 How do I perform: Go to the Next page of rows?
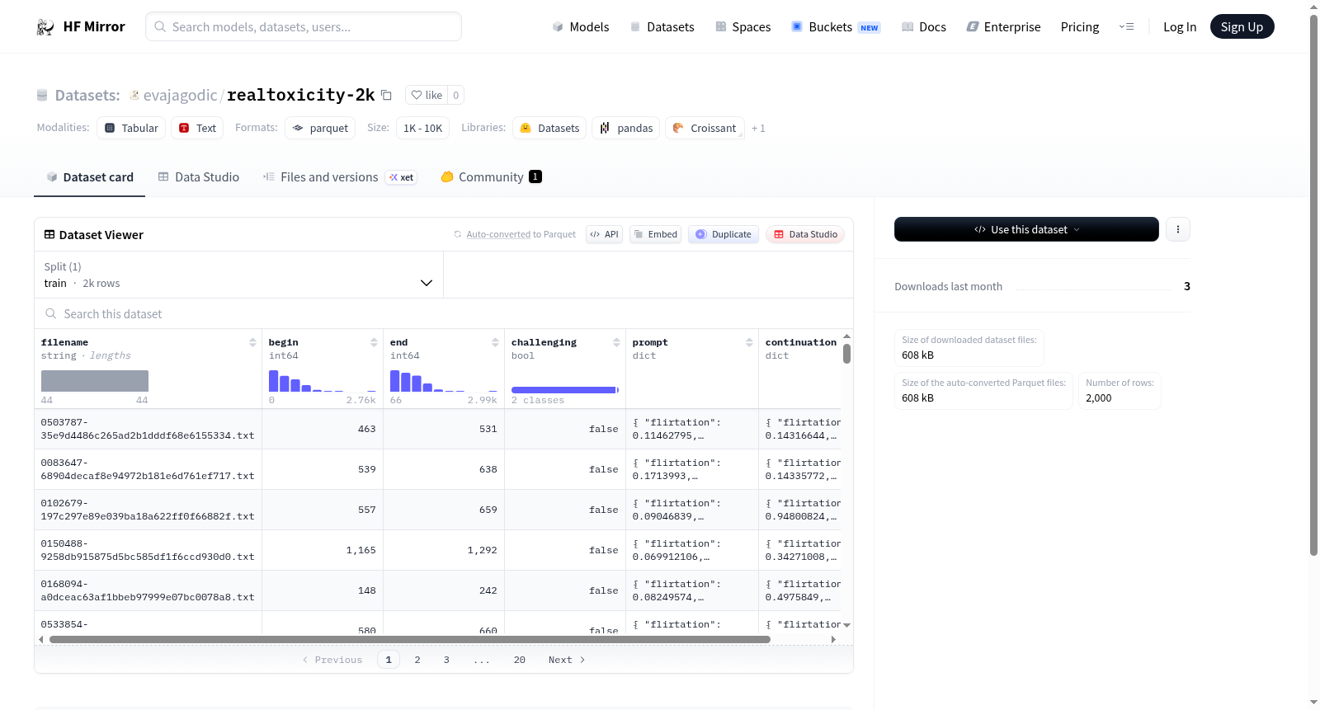[x=567, y=660]
